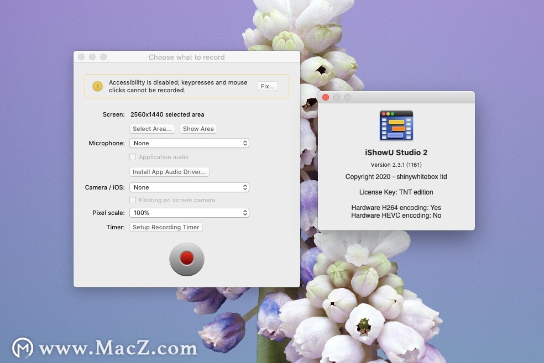Click the Camera / iOS: label

(x=105, y=187)
